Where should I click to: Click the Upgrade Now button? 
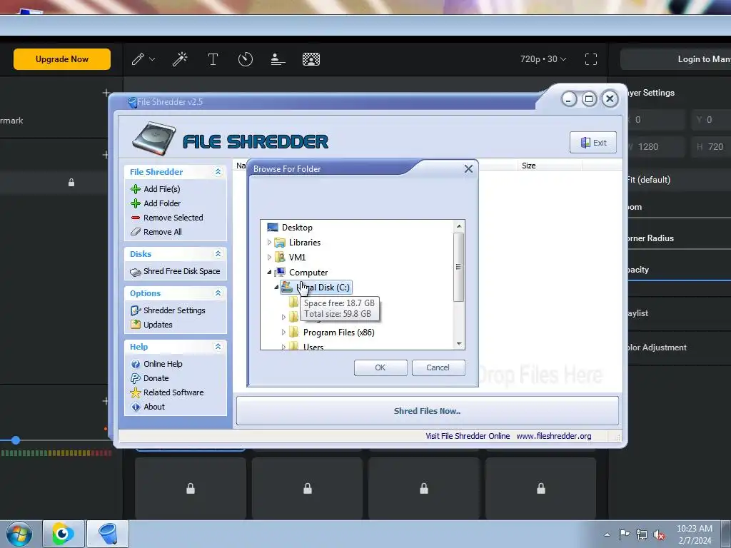click(62, 59)
